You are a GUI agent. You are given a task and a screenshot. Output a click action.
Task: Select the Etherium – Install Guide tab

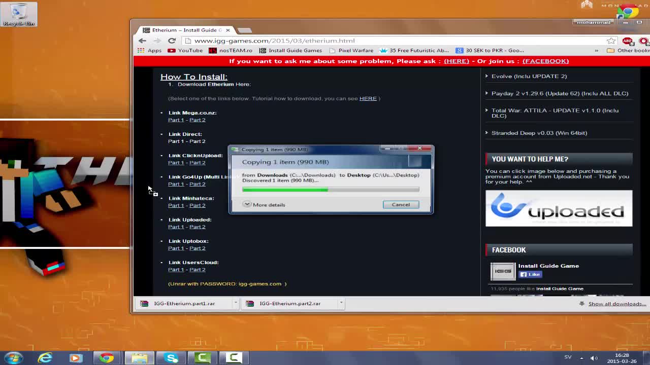click(x=185, y=30)
